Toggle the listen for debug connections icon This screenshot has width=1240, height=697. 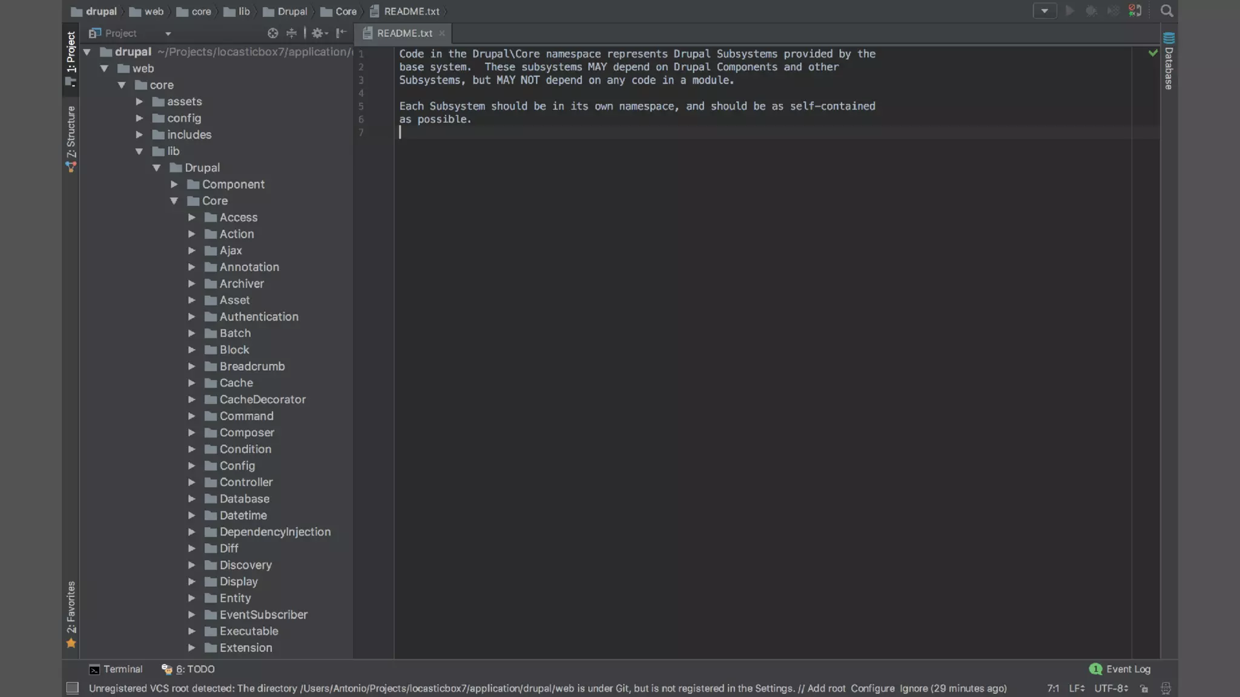[1135, 11]
